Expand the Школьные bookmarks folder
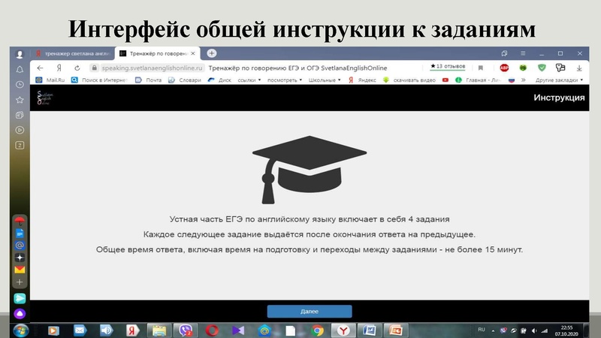 point(325,80)
